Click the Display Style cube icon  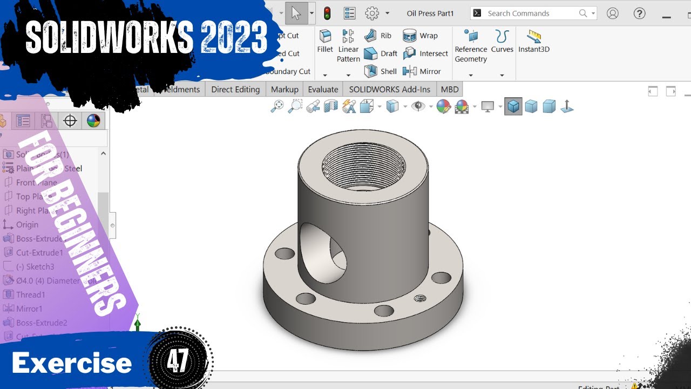click(392, 106)
